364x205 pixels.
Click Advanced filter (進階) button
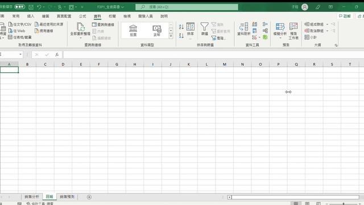point(218,38)
